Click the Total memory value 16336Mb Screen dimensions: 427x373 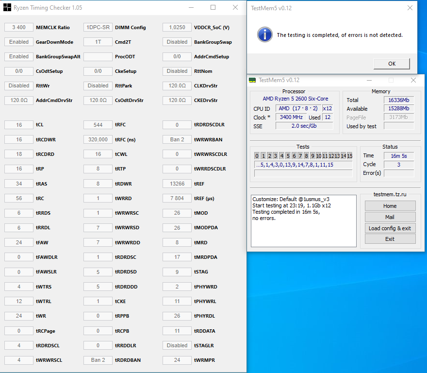(x=399, y=100)
